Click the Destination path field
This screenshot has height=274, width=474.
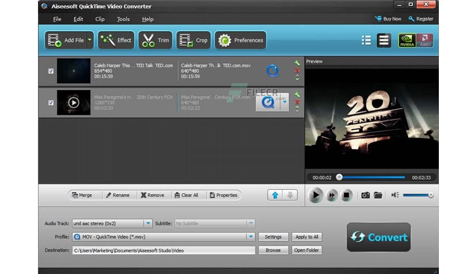(163, 250)
